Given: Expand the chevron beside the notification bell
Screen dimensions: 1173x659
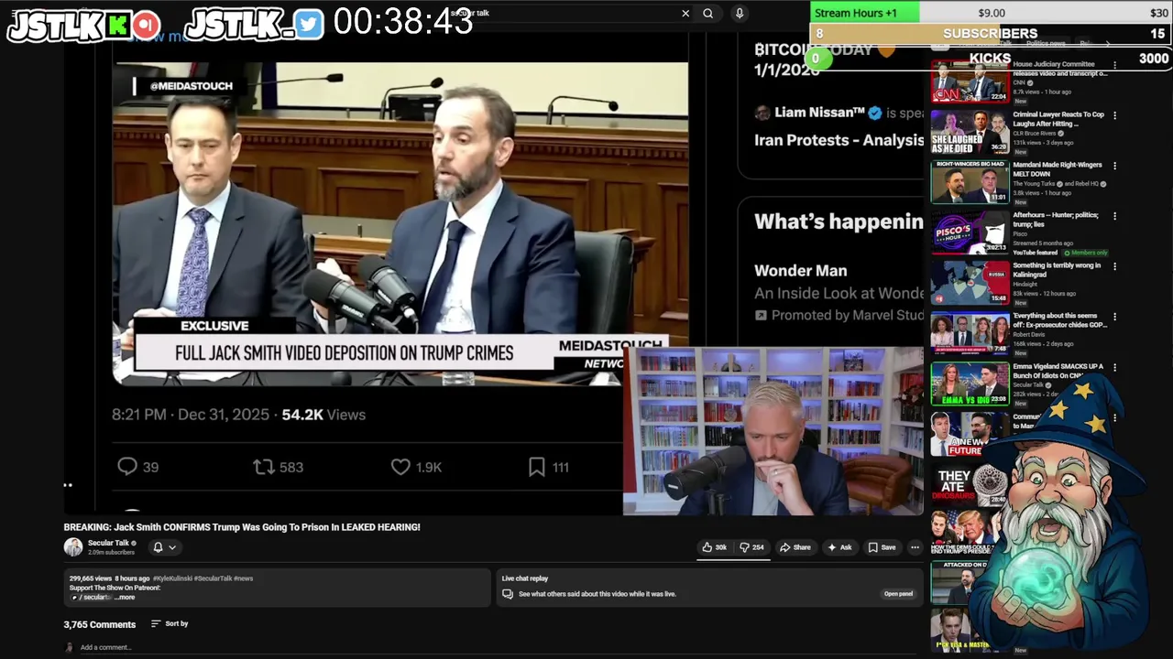Looking at the screenshot, I should click(171, 547).
